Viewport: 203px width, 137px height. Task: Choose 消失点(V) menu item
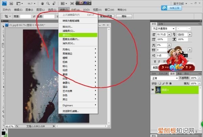click(x=78, y=43)
